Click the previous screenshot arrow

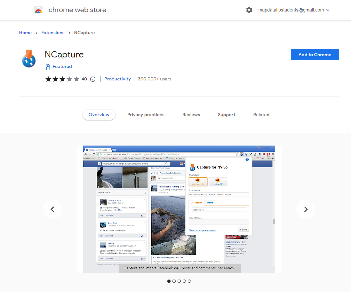point(52,209)
